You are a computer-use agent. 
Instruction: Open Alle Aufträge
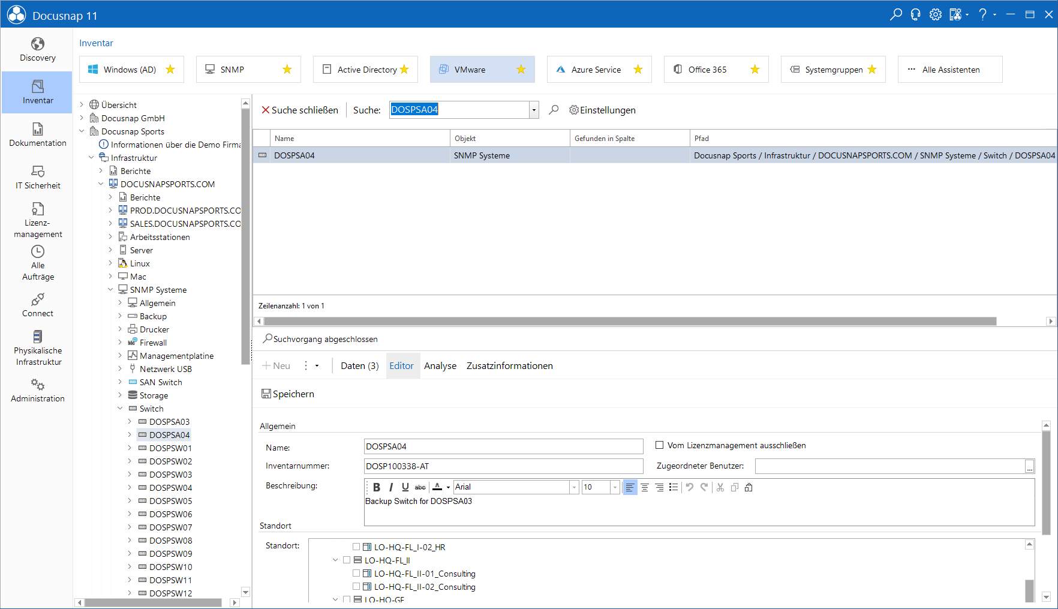coord(37,263)
